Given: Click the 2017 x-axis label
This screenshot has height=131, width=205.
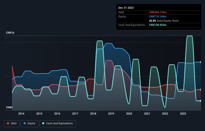Looking at the screenshot, I should 75,114.
